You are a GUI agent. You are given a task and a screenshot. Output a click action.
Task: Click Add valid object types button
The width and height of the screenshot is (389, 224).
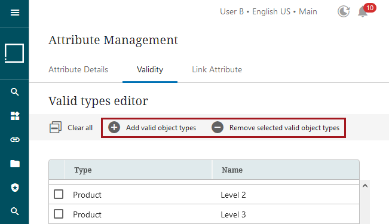pos(152,127)
